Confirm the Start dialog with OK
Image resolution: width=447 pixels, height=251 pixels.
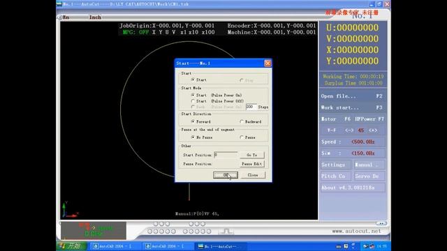click(x=225, y=175)
